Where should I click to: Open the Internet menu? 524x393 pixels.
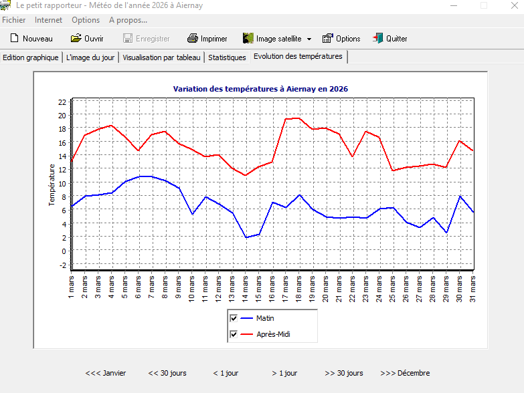(x=48, y=20)
